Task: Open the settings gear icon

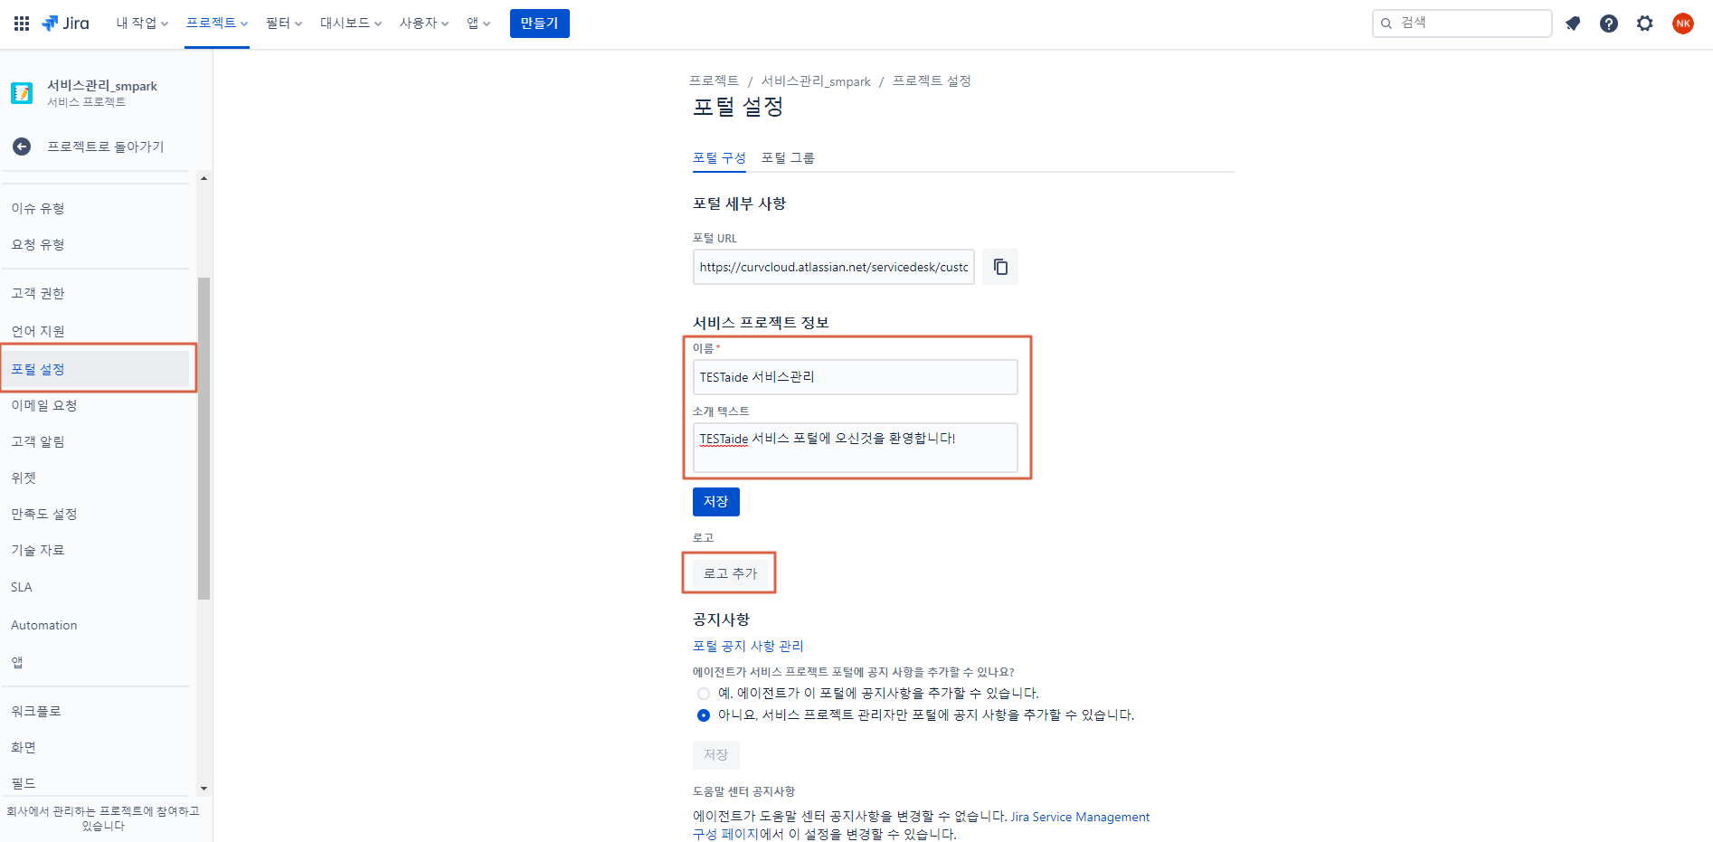Action: [x=1644, y=24]
